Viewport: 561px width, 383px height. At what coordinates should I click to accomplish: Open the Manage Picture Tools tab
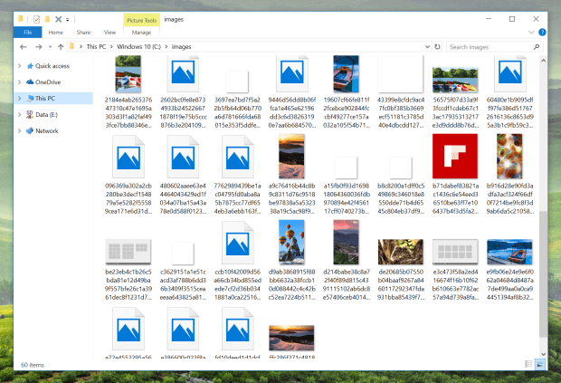tap(141, 33)
